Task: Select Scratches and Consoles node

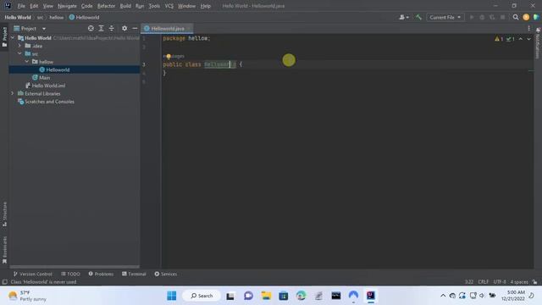Action: pyautogui.click(x=46, y=102)
